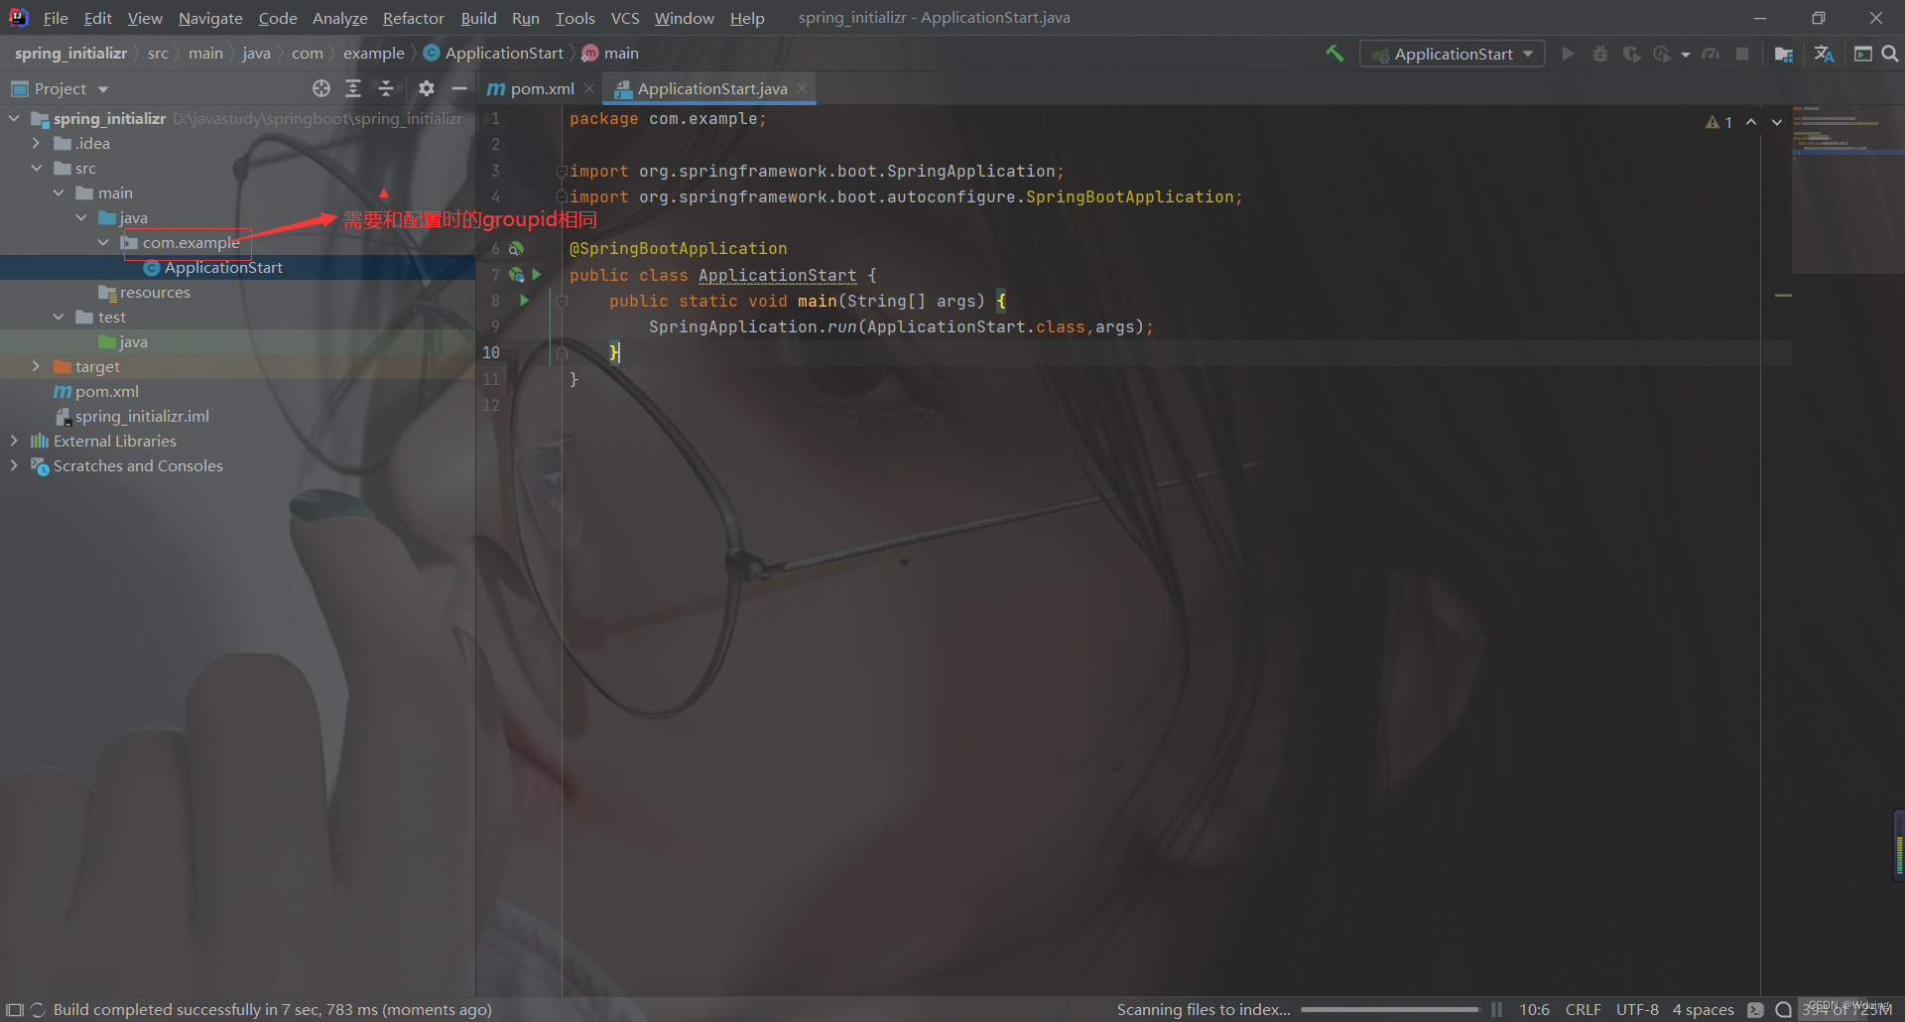Click the main method breadcrumb
Viewport: 1905px width, 1022px height.
[x=611, y=53]
